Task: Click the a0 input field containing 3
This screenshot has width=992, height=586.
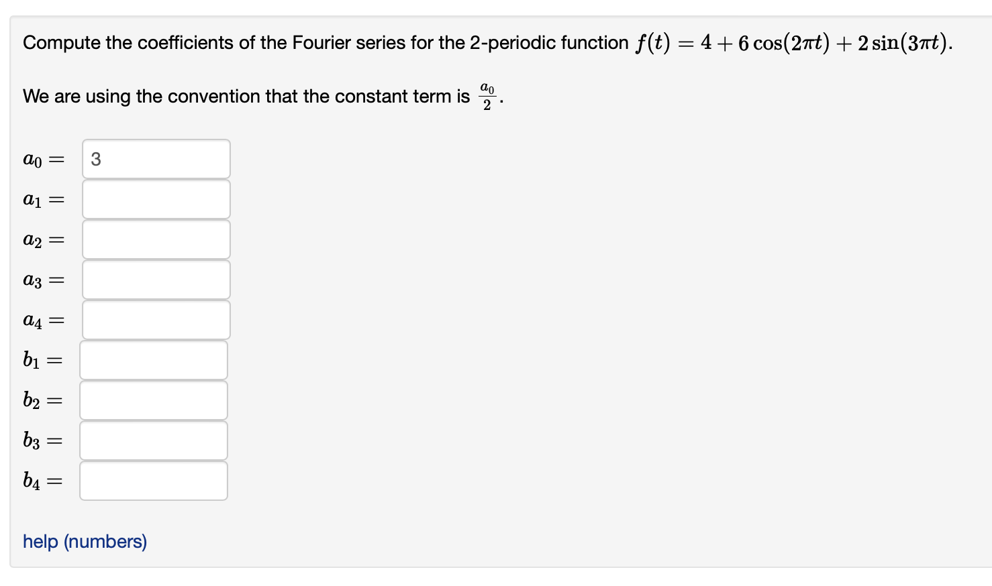Action: (x=154, y=158)
